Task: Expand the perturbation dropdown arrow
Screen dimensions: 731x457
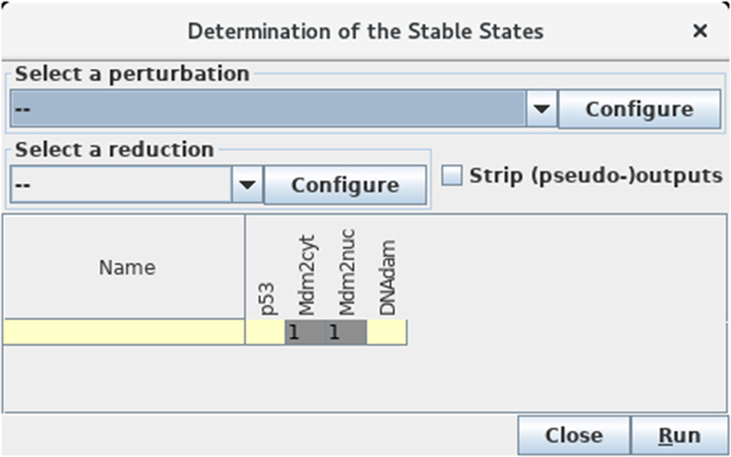Action: [x=541, y=108]
